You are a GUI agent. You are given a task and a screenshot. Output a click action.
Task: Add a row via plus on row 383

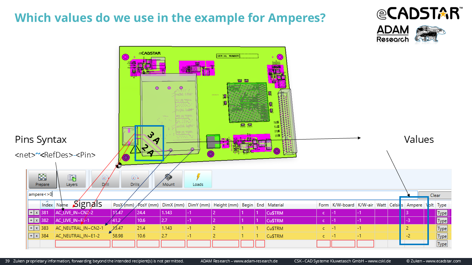click(x=31, y=228)
